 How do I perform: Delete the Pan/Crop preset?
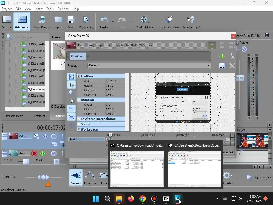pos(232,66)
